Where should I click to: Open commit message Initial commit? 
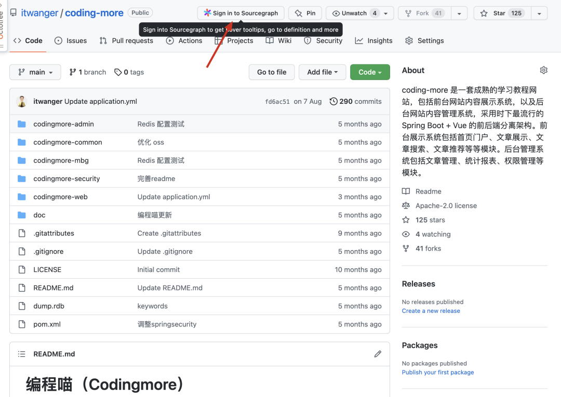coord(158,270)
